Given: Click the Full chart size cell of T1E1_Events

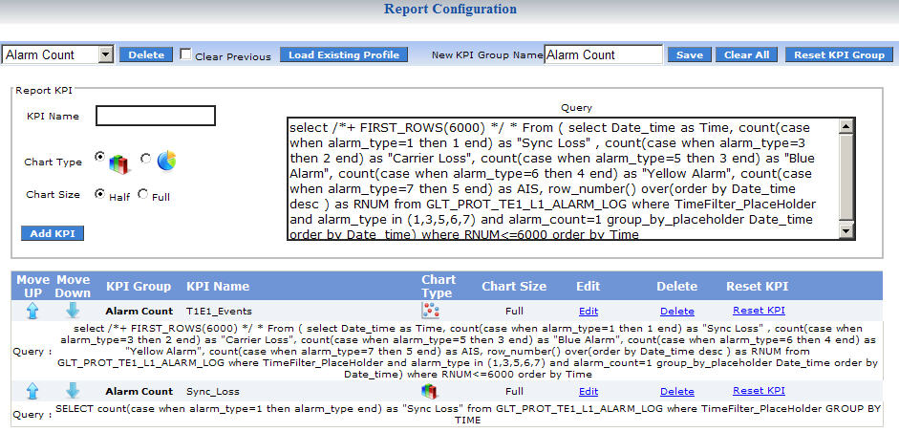Looking at the screenshot, I should tap(514, 311).
